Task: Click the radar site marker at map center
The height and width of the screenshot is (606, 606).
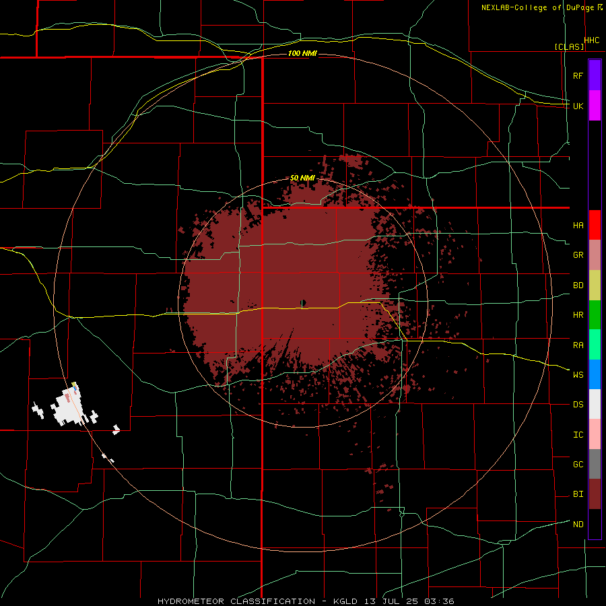Action: click(x=302, y=303)
